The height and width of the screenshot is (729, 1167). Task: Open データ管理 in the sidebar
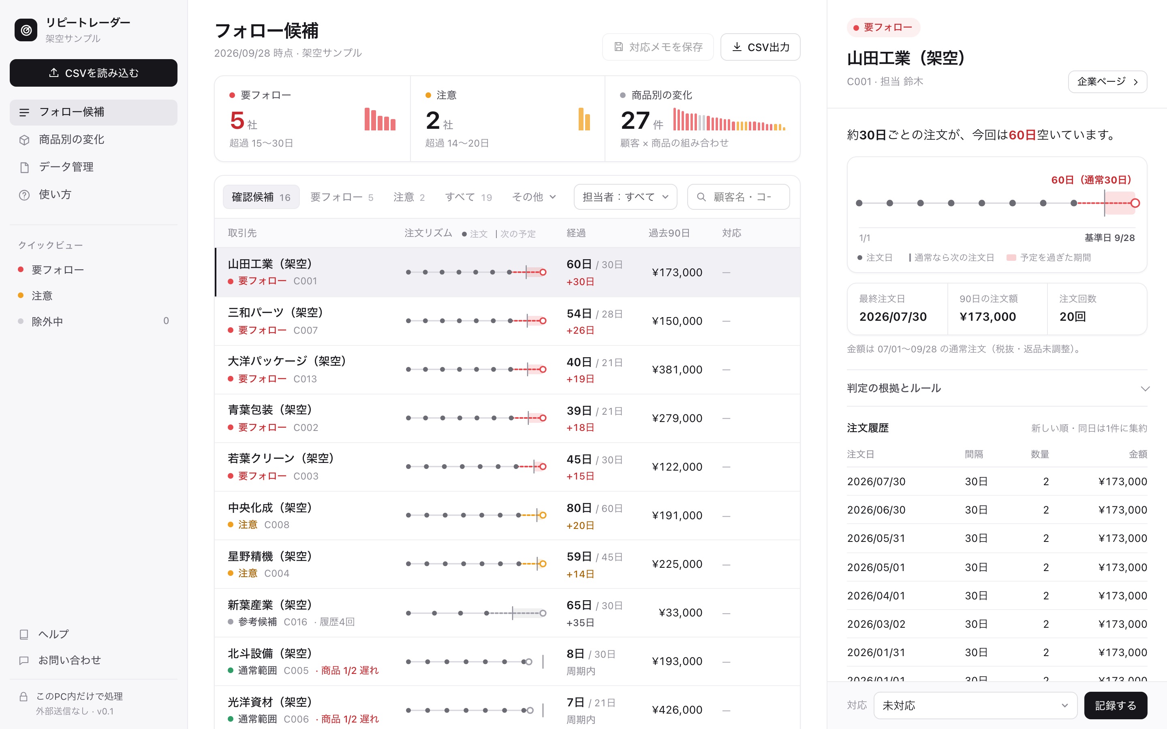[94, 167]
